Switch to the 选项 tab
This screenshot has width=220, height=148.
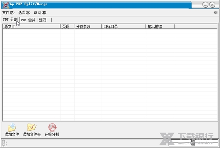(44, 20)
